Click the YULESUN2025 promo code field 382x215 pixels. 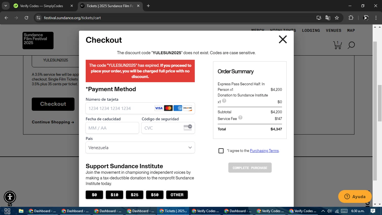click(x=56, y=60)
